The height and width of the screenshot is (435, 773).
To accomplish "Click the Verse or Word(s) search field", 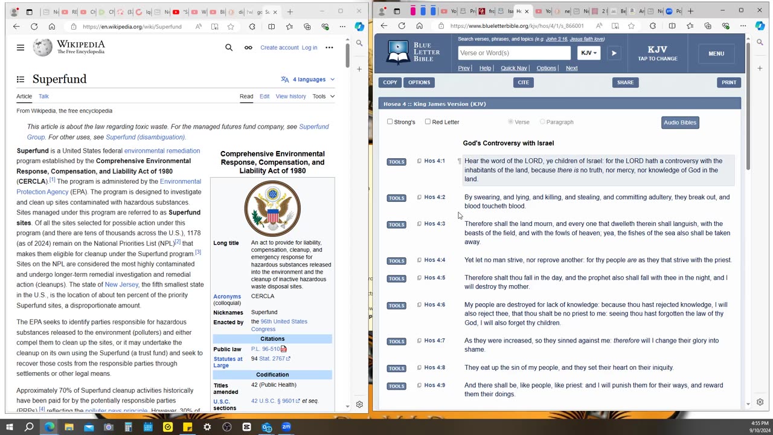I will point(514,53).
